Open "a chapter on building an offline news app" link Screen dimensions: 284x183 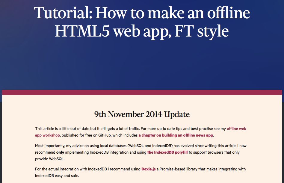point(176,135)
